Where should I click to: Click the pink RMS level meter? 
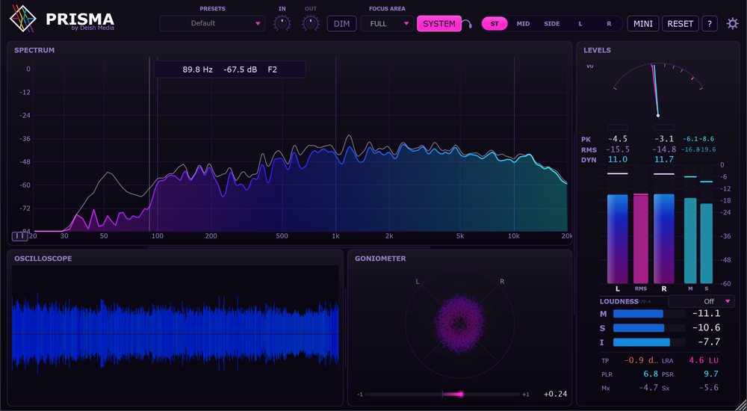tap(641, 239)
